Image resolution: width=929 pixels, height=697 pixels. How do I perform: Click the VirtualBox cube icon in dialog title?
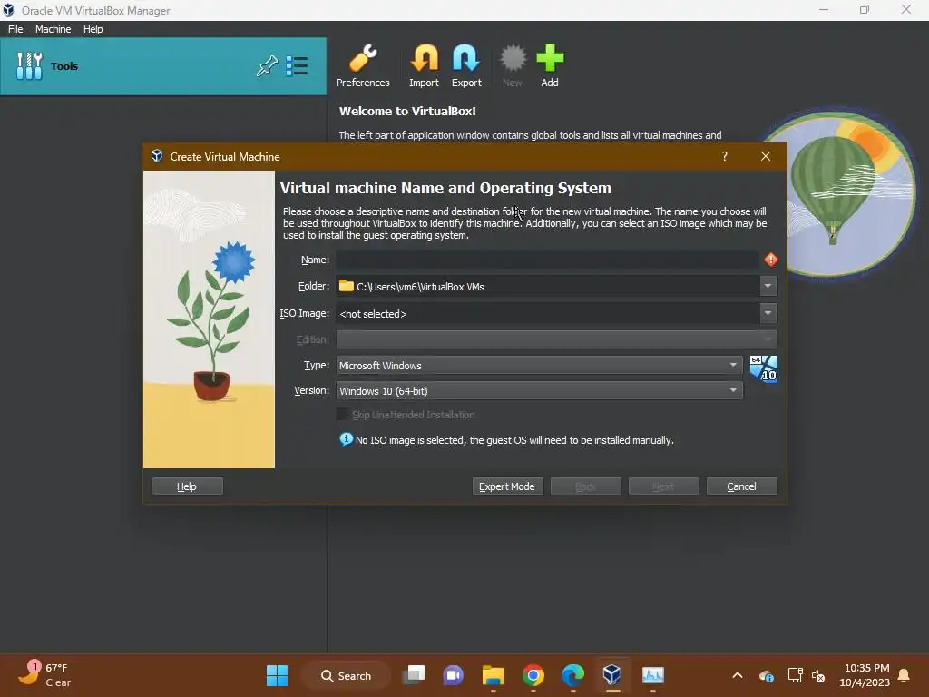(156, 156)
